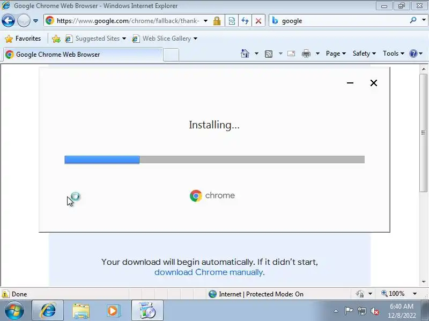Click the Print icon
Viewport: 429px width, 321px height.
[306, 53]
